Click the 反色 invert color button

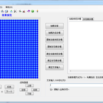(x=9, y=87)
